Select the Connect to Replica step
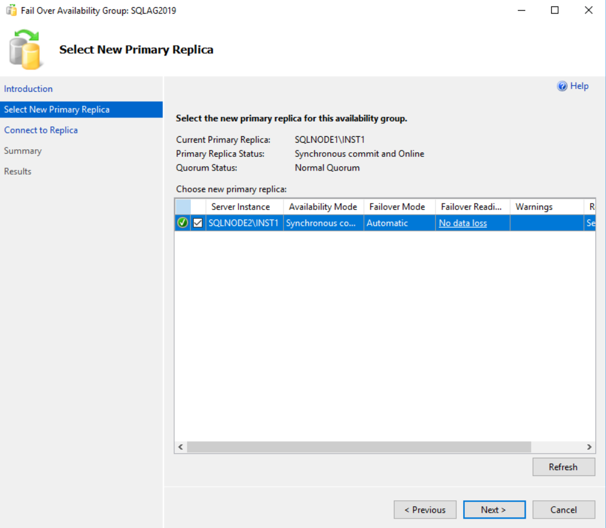 [x=41, y=130]
